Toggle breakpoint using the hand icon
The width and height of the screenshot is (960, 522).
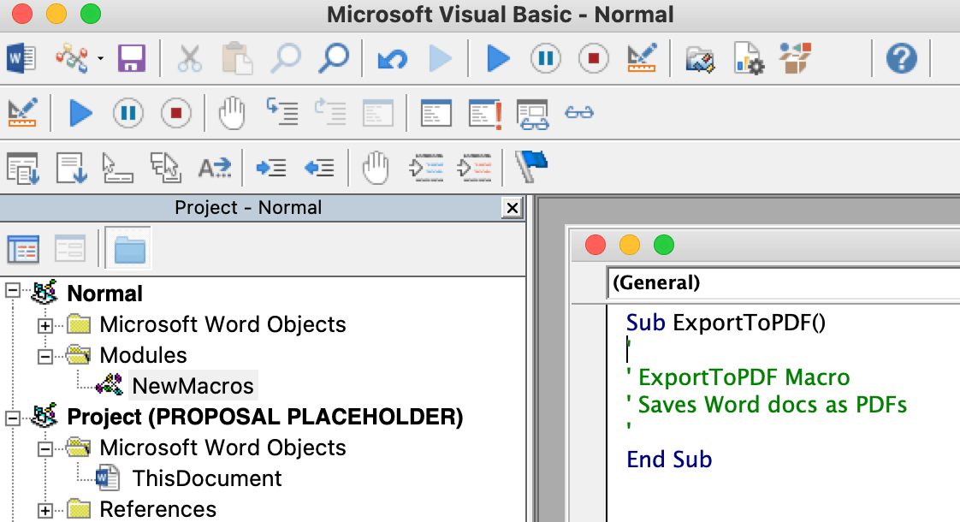point(232,112)
